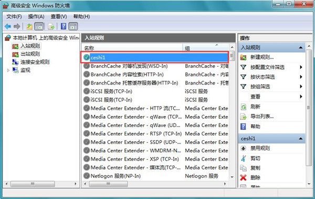The height and width of the screenshot is (199, 315).
Task: Click the left tree pane horizontal scrollbar thumb
Action: point(33,184)
